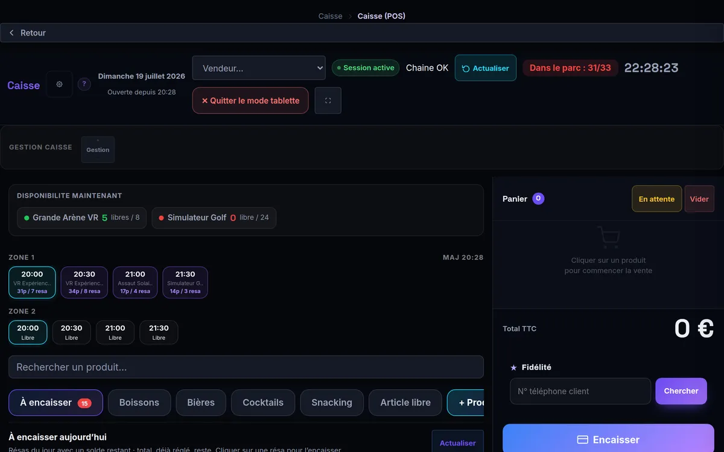Expand the Vendeur dropdown
The height and width of the screenshot is (452, 724).
[x=259, y=68]
